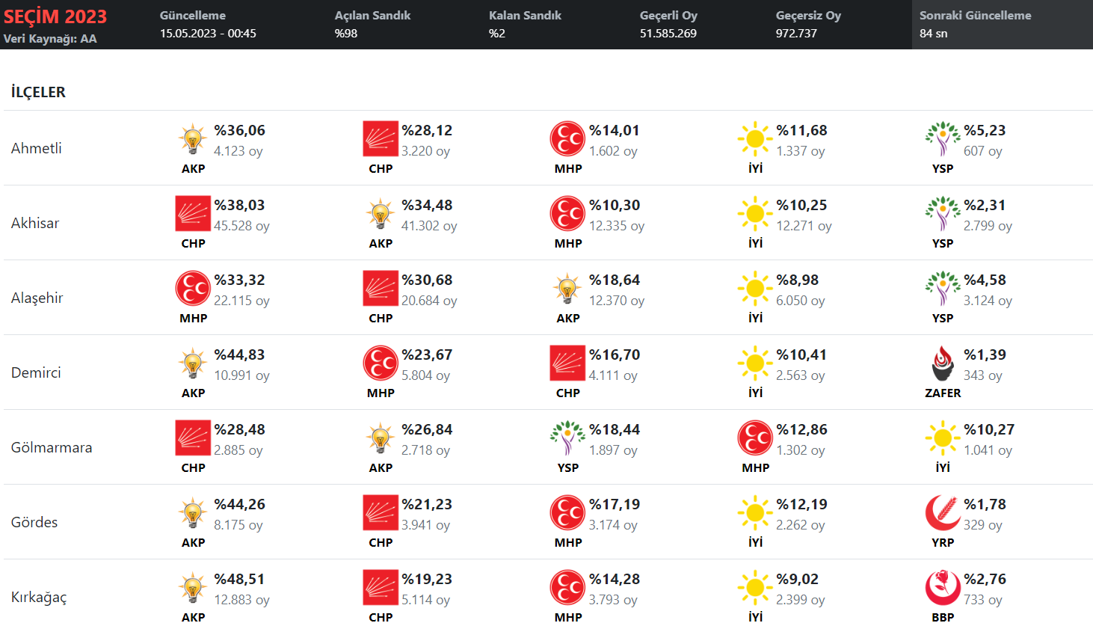Click %48,51 AKP percentage in Kırkağaç
The width and height of the screenshot is (1093, 623).
coord(239,579)
